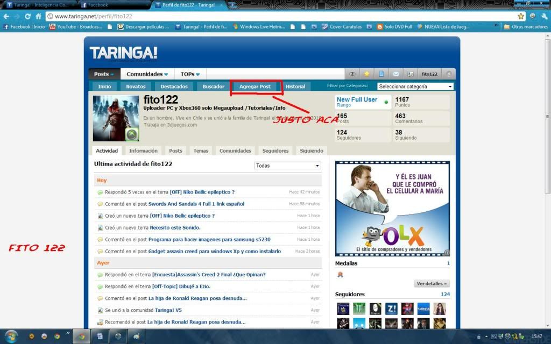Click the New Full User rank link
This screenshot has height=344, width=551.
[x=357, y=99]
